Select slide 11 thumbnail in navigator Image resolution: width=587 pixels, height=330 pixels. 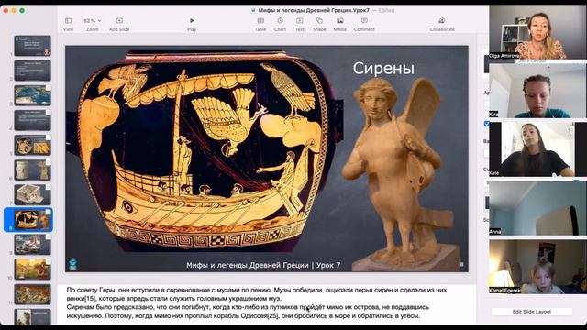click(33, 294)
